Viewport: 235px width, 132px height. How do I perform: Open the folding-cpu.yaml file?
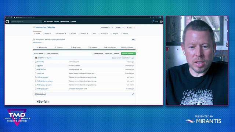(x=43, y=77)
